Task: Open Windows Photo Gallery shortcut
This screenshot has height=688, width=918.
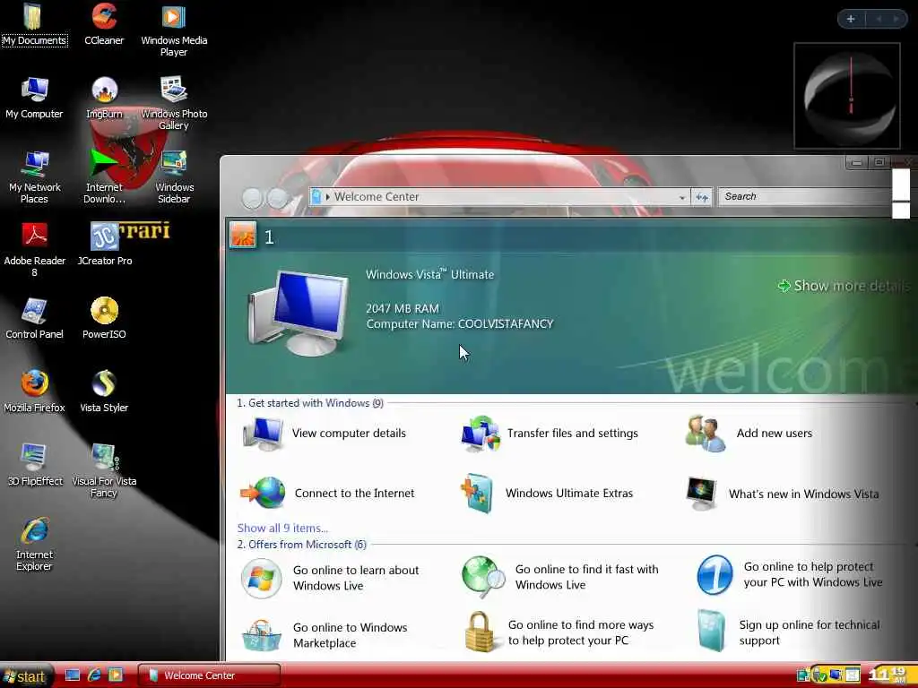Action: click(174, 103)
